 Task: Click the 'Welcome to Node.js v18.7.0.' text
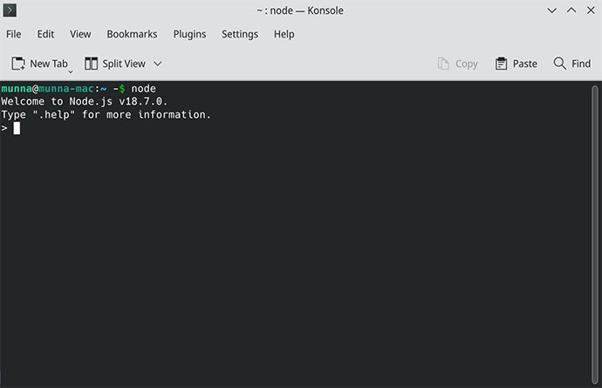point(85,102)
